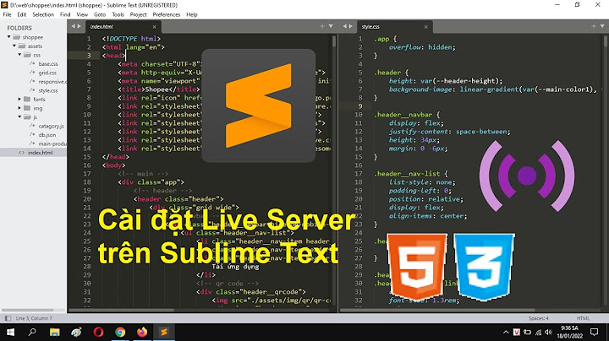
Task: Click left pane horizontal scrollbar
Action: click(121, 310)
